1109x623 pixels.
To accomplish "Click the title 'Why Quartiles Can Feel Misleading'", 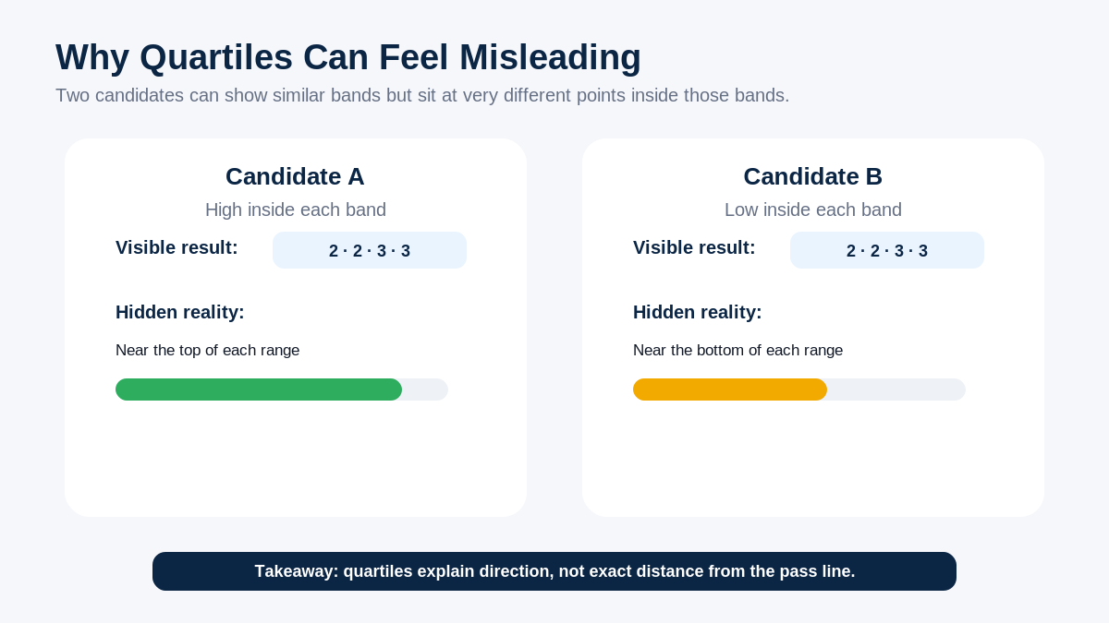I will tap(348, 57).
